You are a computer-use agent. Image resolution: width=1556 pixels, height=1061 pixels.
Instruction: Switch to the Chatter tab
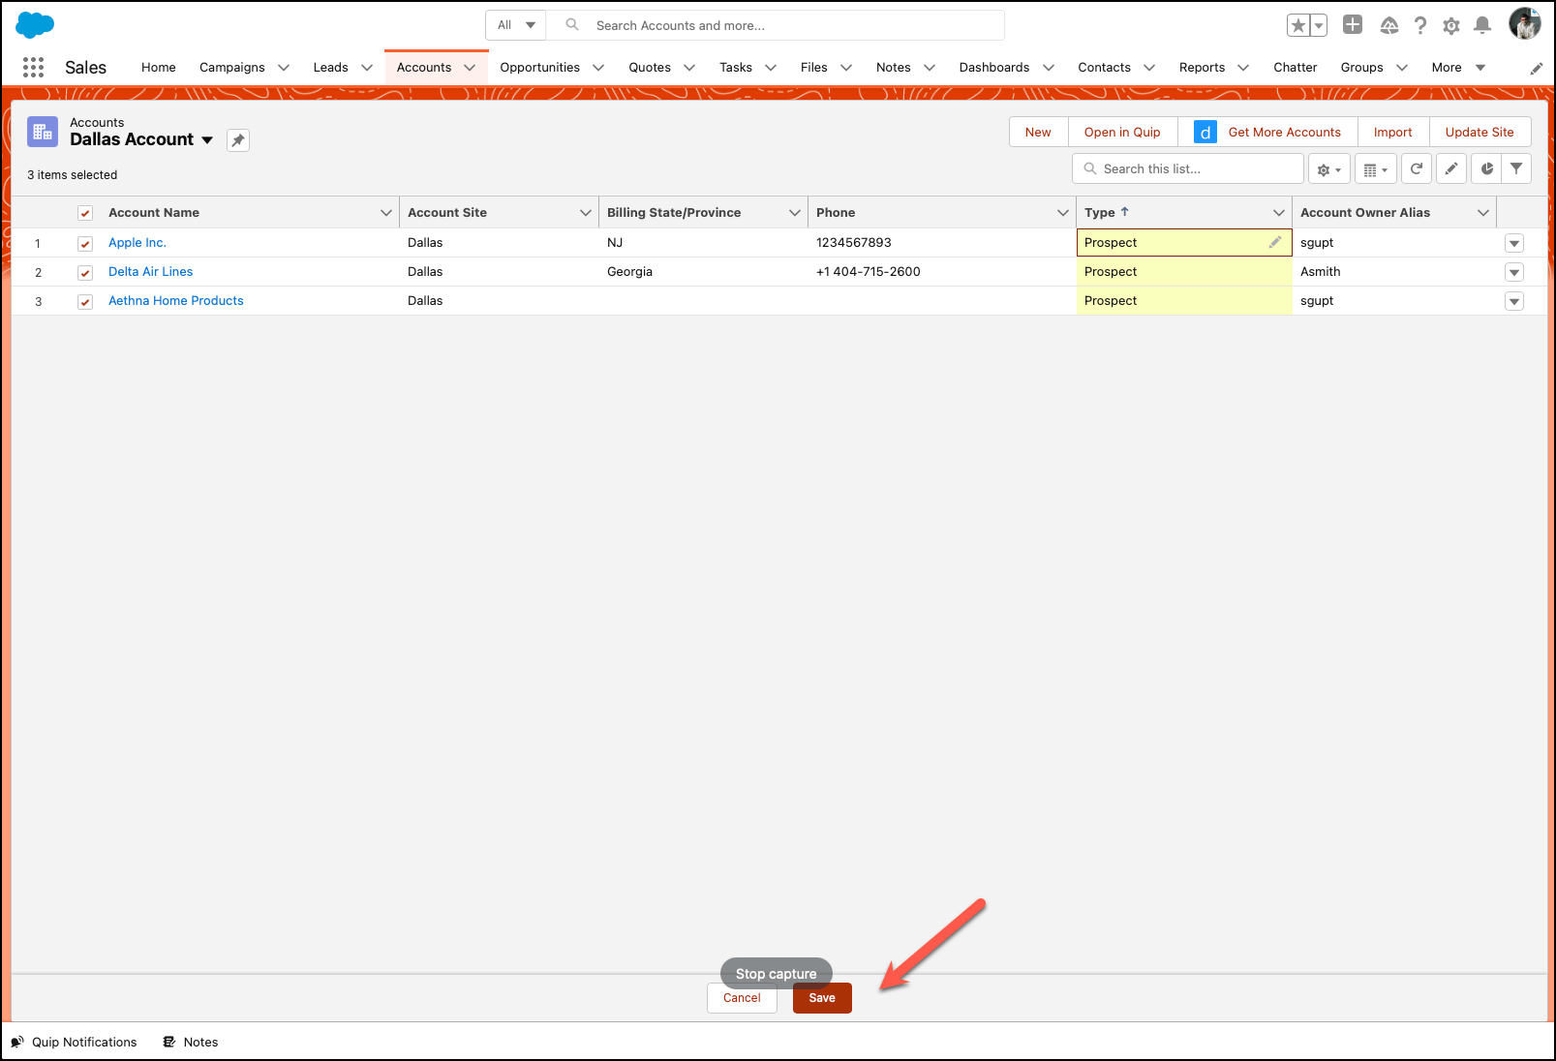coord(1296,68)
